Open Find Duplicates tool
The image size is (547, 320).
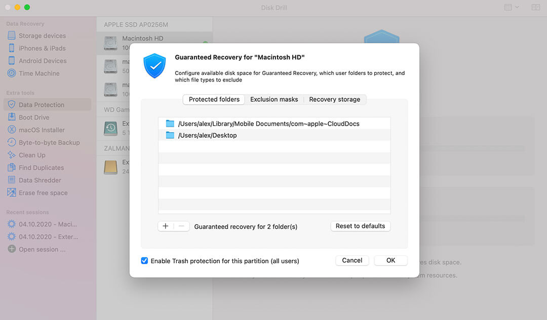tap(41, 167)
